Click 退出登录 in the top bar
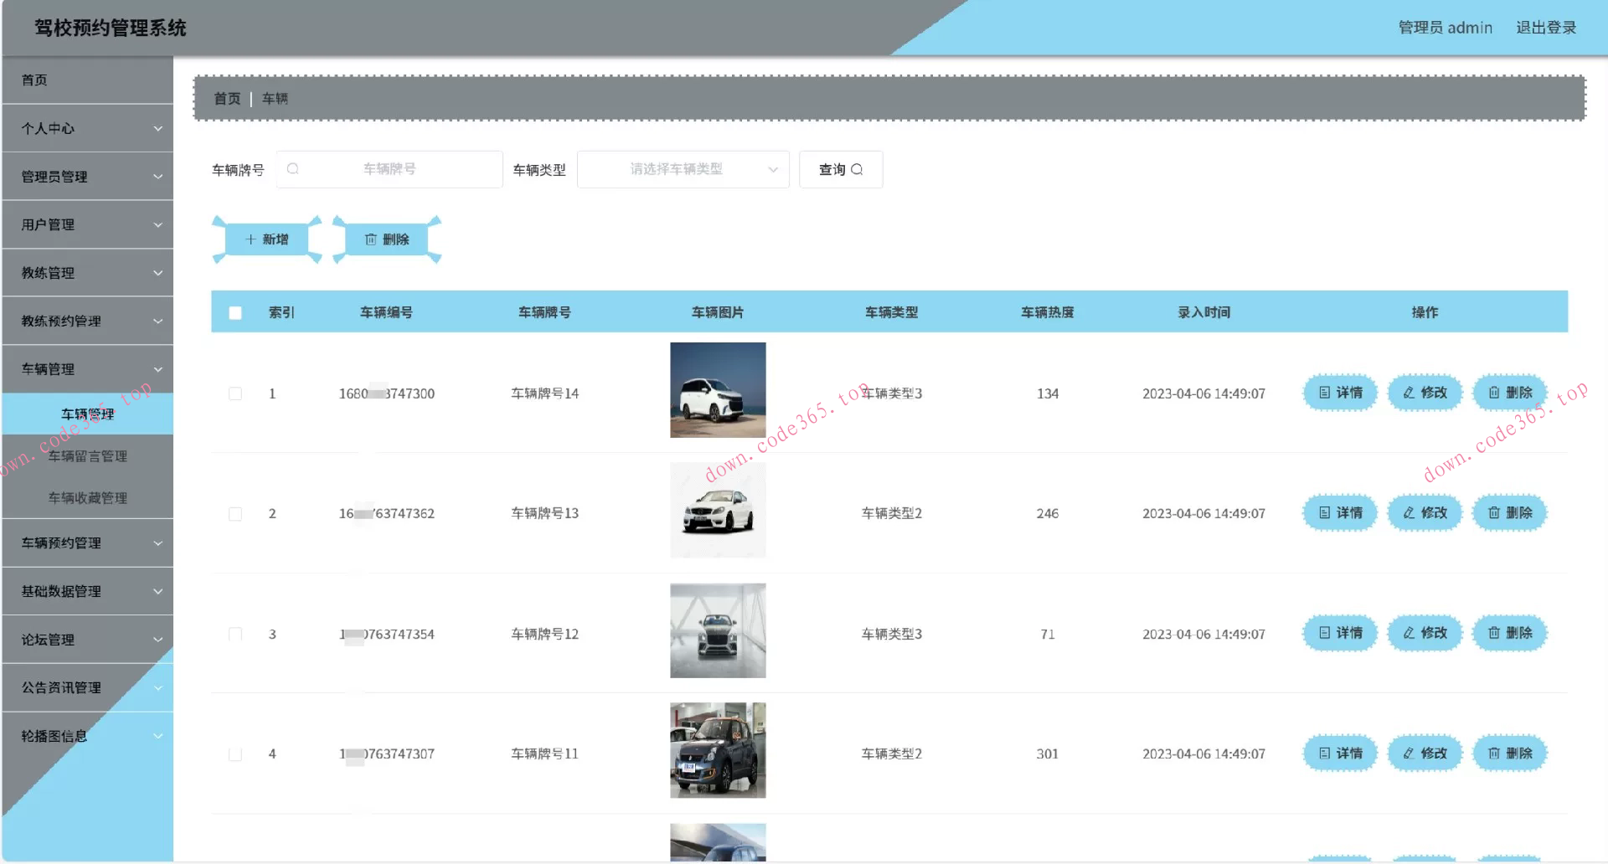This screenshot has width=1608, height=864. pos(1546,27)
